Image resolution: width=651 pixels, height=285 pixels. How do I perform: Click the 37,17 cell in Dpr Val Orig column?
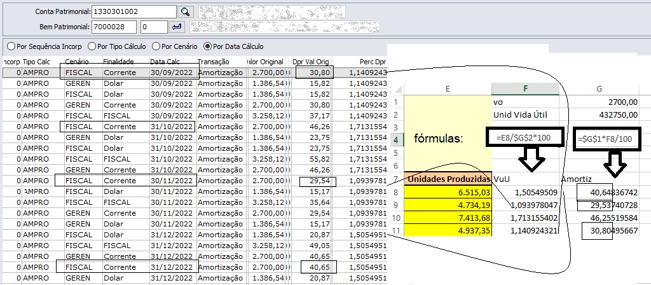pyautogui.click(x=322, y=116)
